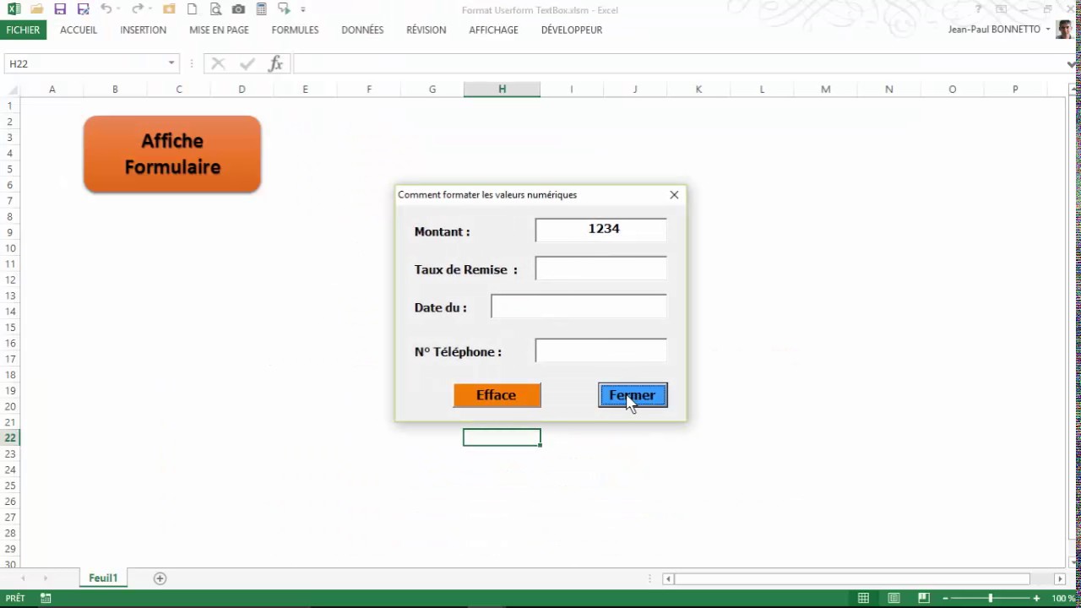Viewport: 1081px width, 608px height.
Task: Switch to the ACCUEIL ribbon tab
Action: coord(79,30)
